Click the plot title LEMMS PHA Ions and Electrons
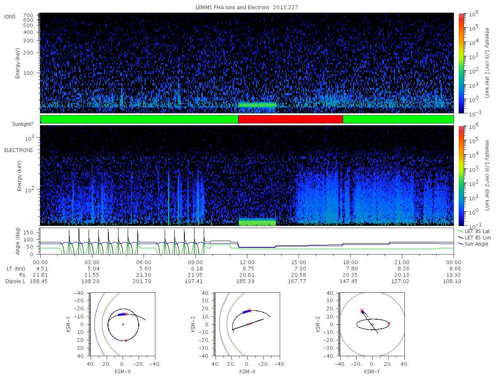This screenshot has width=504, height=378. pyautogui.click(x=247, y=7)
